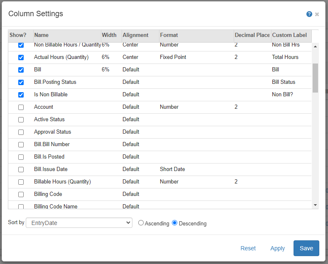328x264 pixels.
Task: Click the scroll down arrow of column list
Action: (315, 205)
